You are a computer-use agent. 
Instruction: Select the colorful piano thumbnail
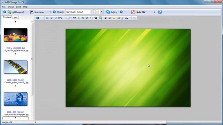pyautogui.click(x=15, y=67)
